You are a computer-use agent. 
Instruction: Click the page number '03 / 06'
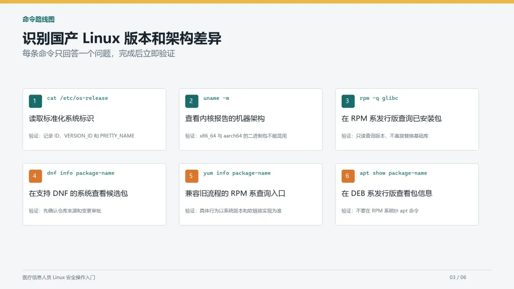click(458, 277)
